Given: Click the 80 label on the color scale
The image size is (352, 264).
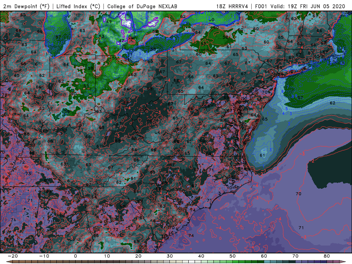Looking at the screenshot, I should (327, 256).
